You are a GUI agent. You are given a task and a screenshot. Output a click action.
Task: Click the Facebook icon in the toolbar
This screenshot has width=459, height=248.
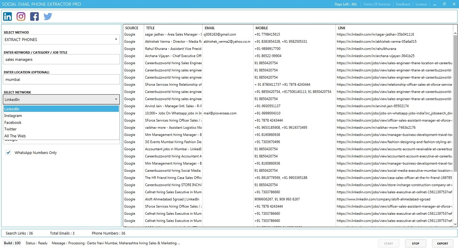[x=34, y=16]
